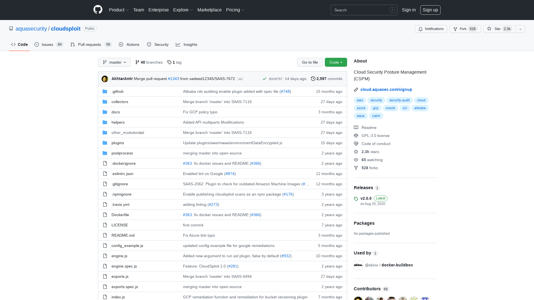The image size is (534, 300).
Task: Expand the commit message ellipsis
Action: tap(240, 79)
